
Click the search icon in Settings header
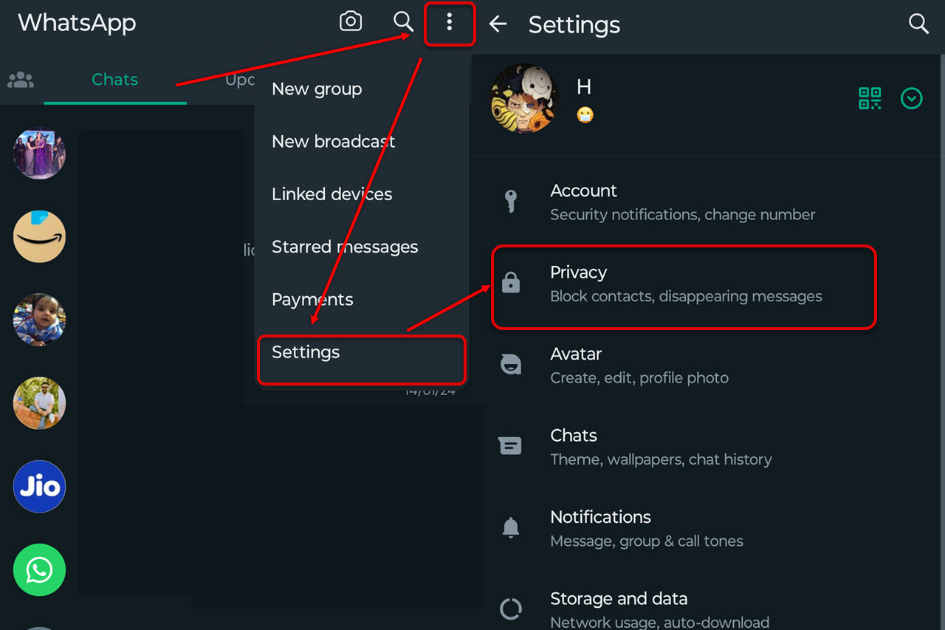coord(918,24)
